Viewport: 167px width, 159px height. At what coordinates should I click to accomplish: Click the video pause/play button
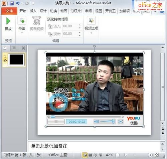click(x=56, y=122)
